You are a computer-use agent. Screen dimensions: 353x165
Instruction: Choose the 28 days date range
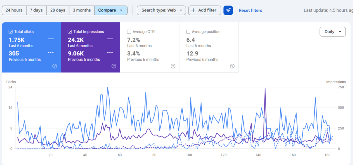click(x=58, y=10)
